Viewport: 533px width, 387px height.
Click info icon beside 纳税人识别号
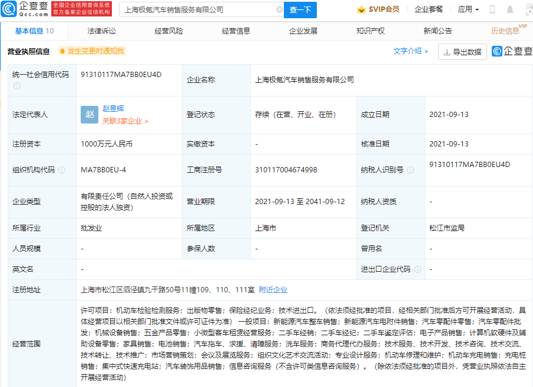coord(410,170)
